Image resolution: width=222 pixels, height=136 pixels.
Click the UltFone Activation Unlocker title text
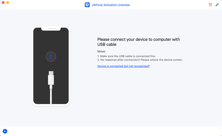pyautogui.click(x=111, y=5)
